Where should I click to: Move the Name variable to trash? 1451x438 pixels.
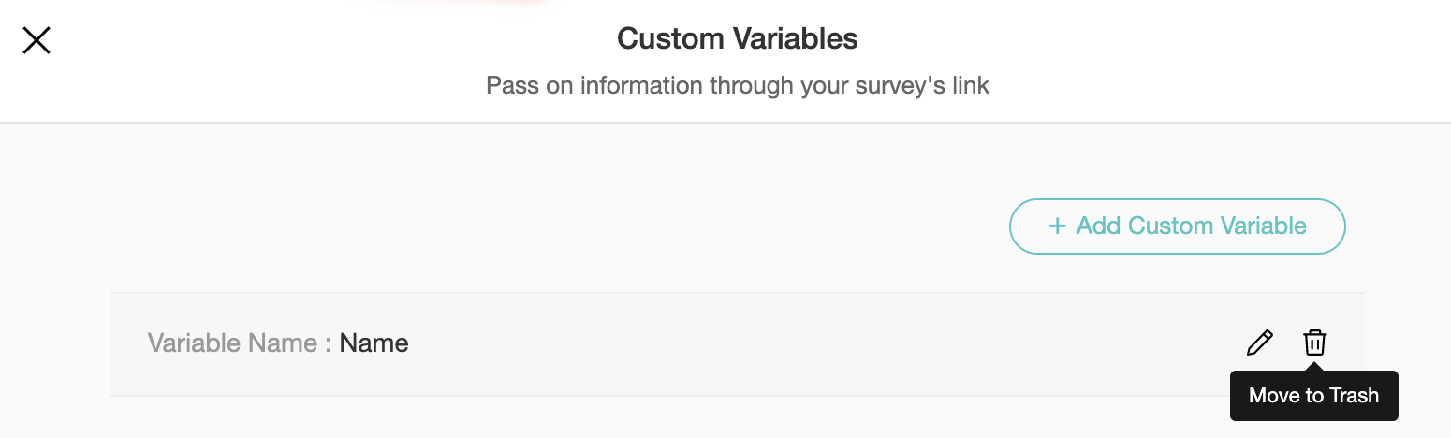click(1314, 343)
